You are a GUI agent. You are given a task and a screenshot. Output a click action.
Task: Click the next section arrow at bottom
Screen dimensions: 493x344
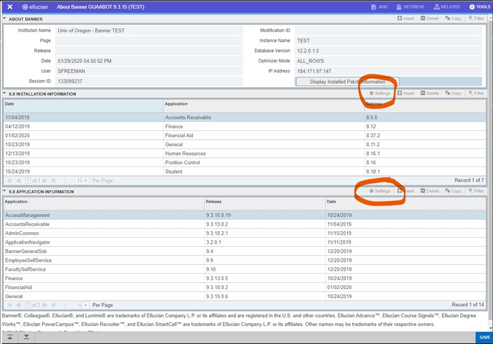click(x=26, y=337)
